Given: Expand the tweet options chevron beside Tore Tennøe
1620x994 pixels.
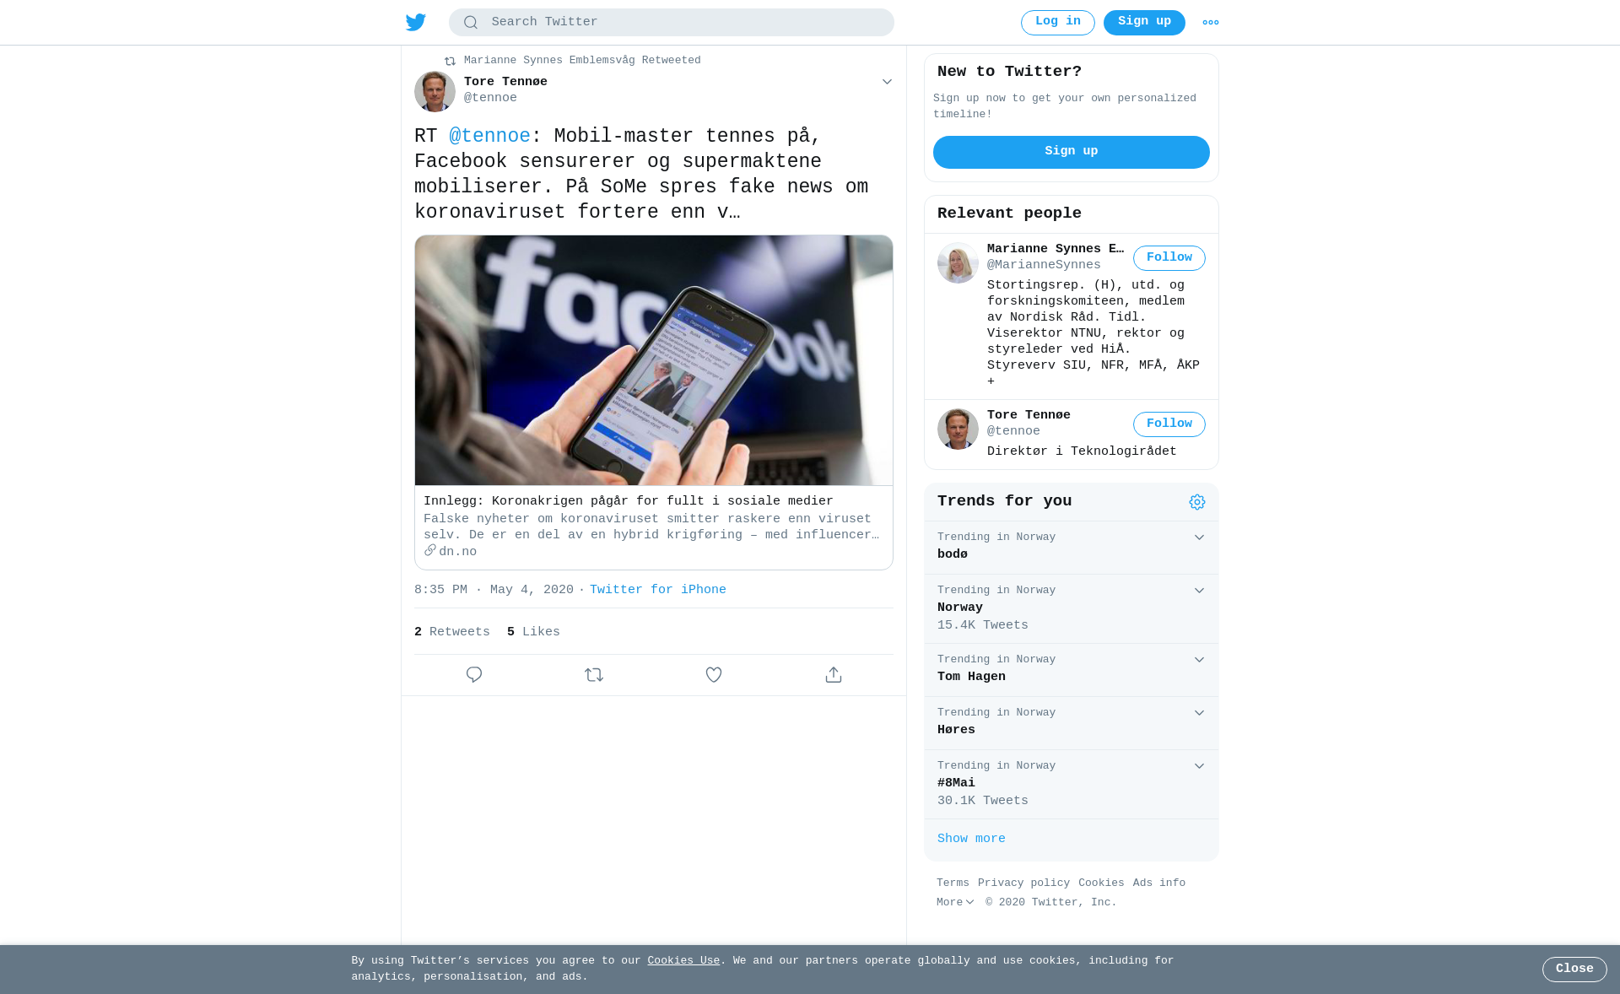Looking at the screenshot, I should tap(887, 82).
